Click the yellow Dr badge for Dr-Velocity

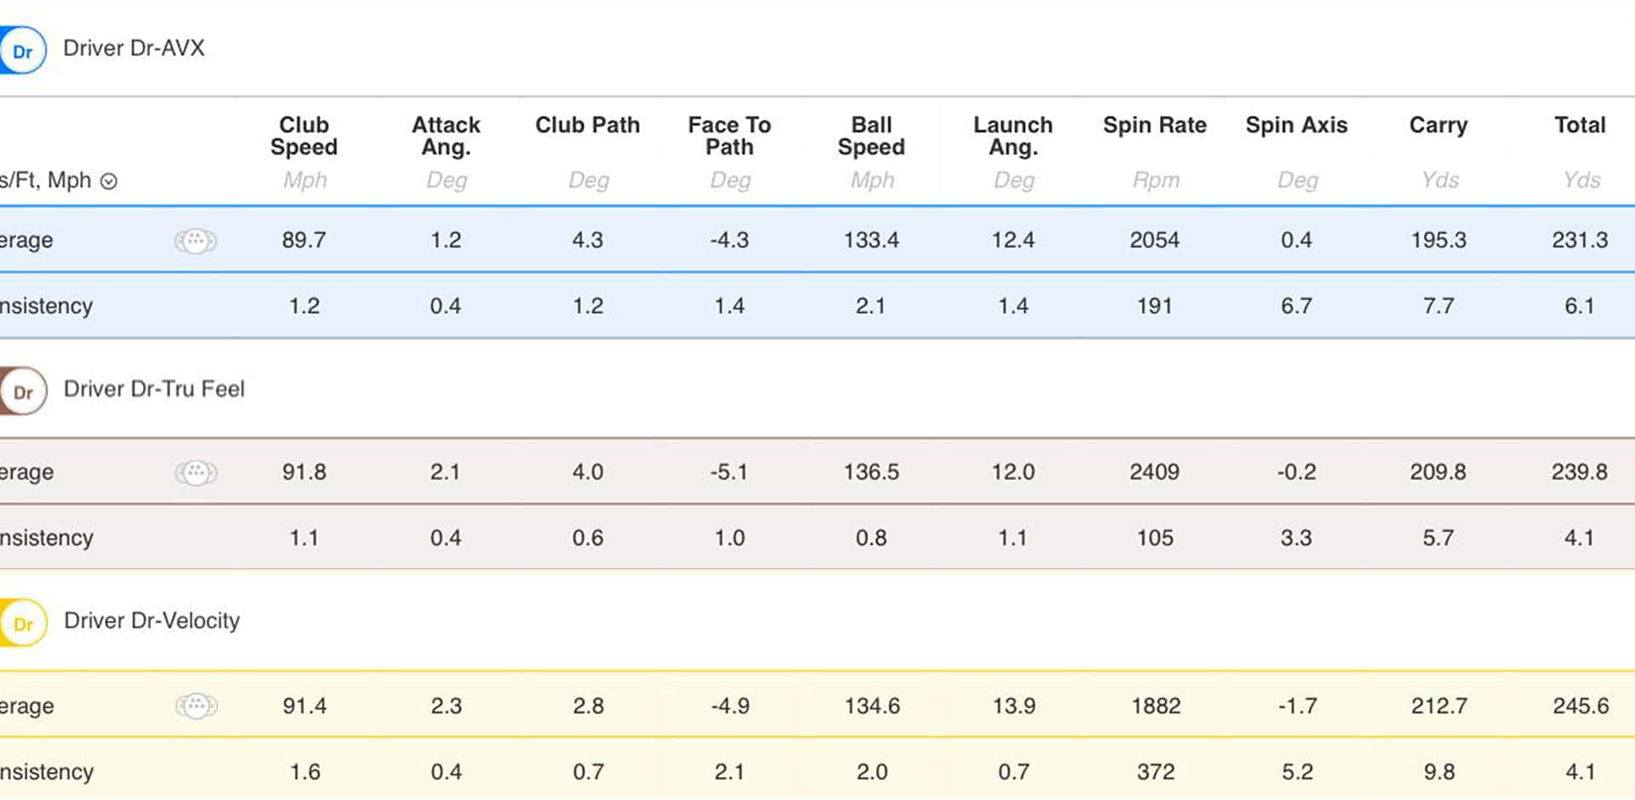tap(23, 624)
